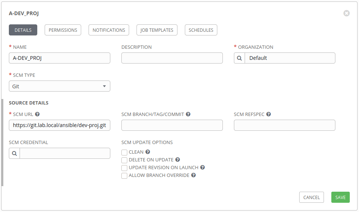The image size is (359, 212).
Task: Show Allow Branch Override help icon
Action: (193, 175)
